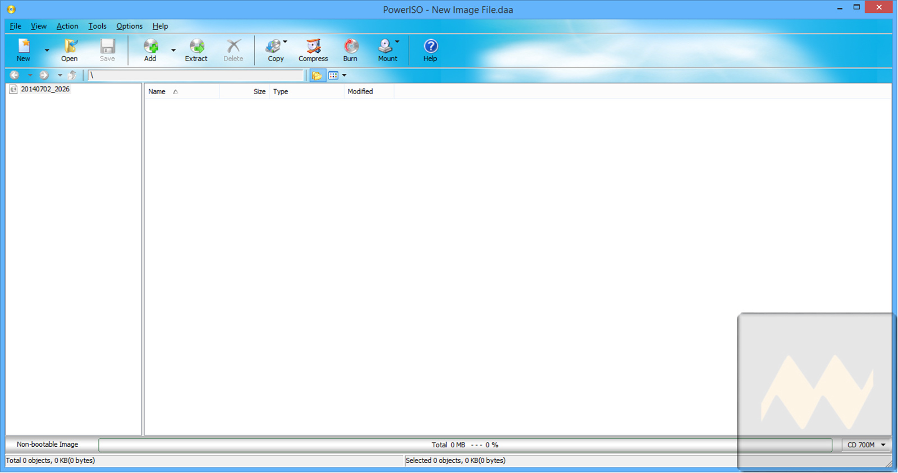
Task: Click the Total 0 MB capacity bar
Action: tap(465, 445)
